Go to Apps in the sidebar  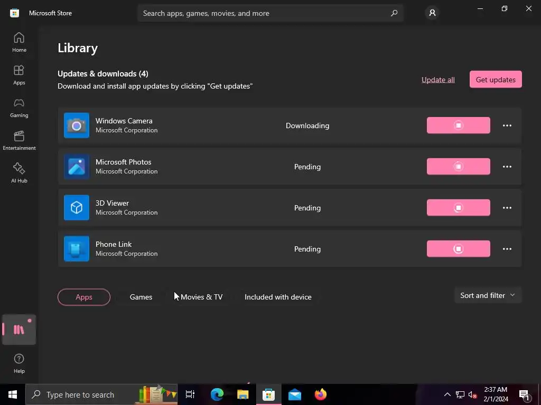[x=19, y=75]
